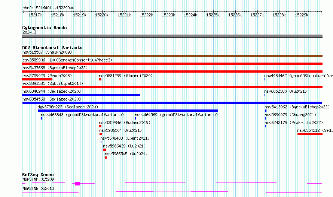Open variant nsv5437668 (ByrskaBishop2022)
The image size is (333, 197).
coord(172,72)
